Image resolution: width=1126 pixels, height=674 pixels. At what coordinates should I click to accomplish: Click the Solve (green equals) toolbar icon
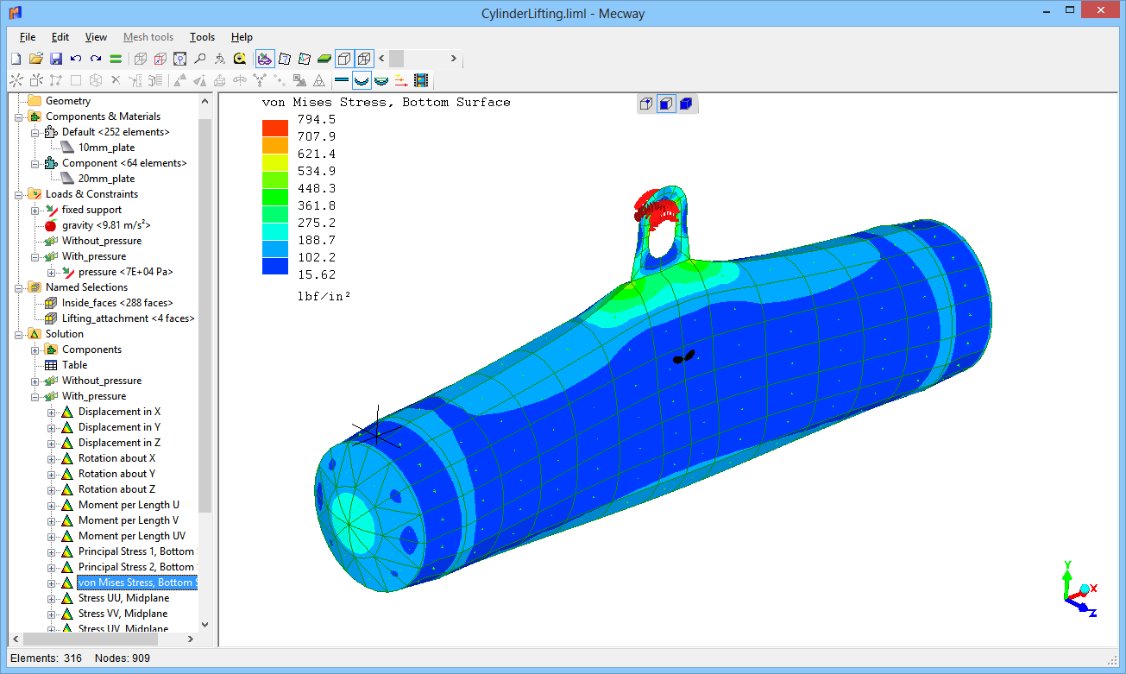coord(115,59)
